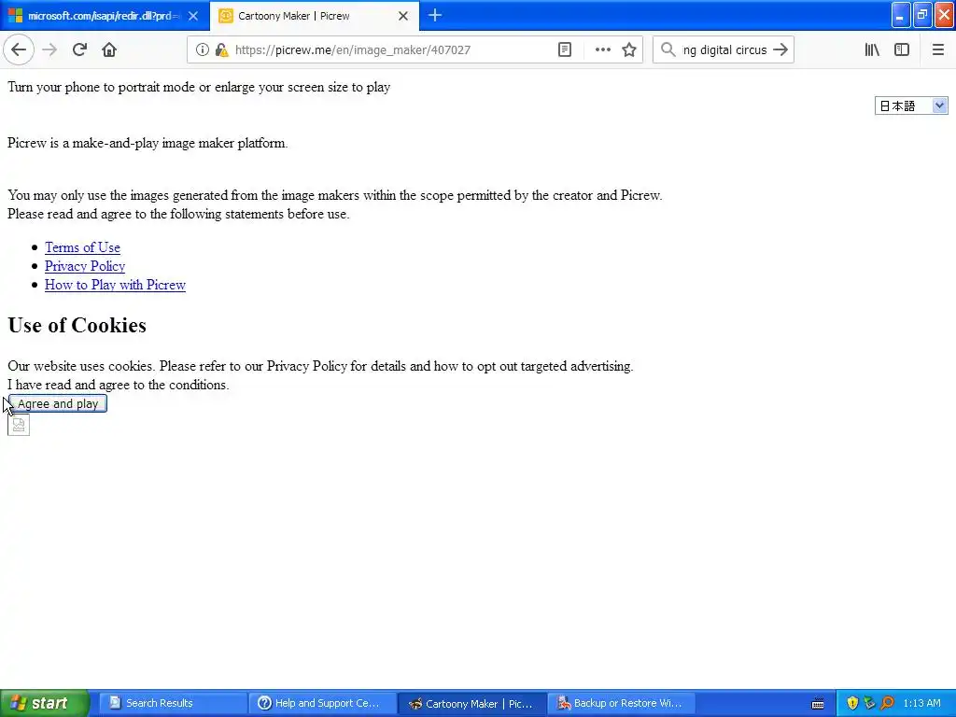Open the Terms of Use link
Screen dimensions: 956x717
click(82, 247)
